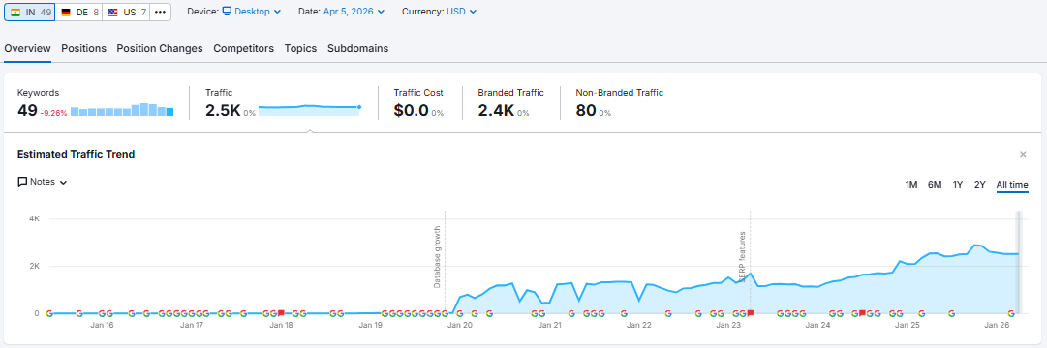Set chart range to All time
The image size is (1047, 348).
click(1012, 185)
